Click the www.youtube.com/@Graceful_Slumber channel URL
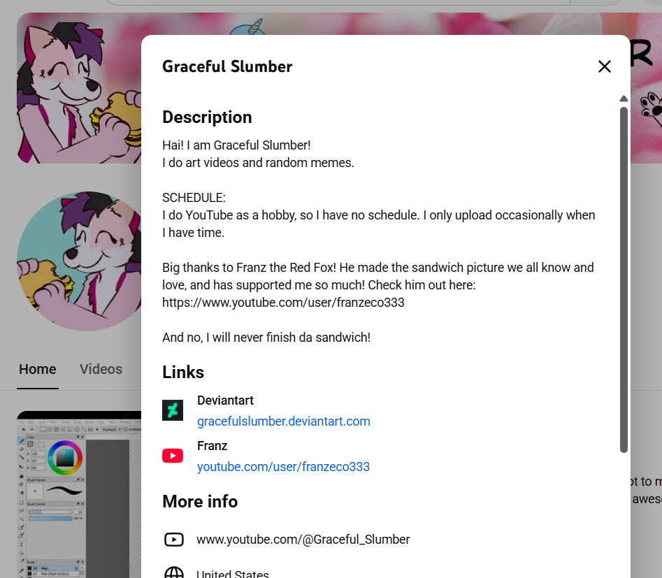Viewport: 662px width, 578px height. [303, 540]
